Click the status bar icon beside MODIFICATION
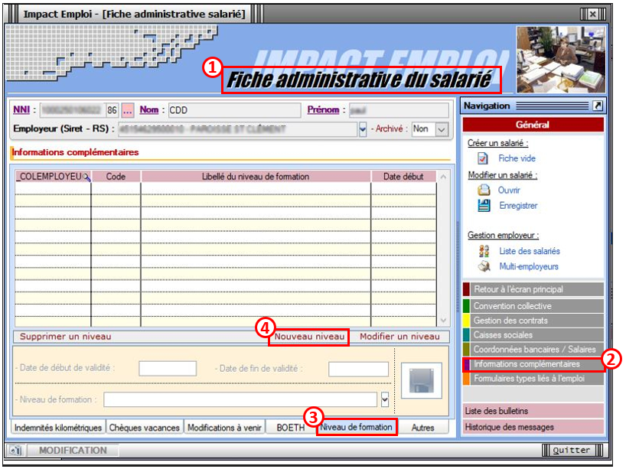 point(15,450)
